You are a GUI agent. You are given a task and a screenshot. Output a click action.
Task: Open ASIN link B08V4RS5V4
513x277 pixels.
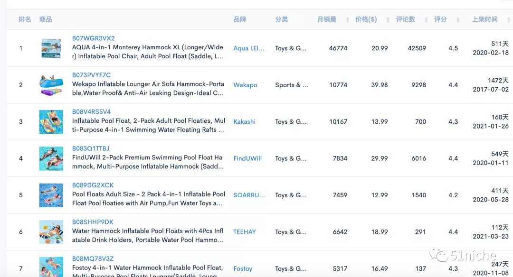[91, 112]
